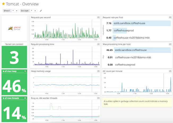
Task: Open the $host variable dropdown
Action: pyautogui.click(x=15, y=11)
